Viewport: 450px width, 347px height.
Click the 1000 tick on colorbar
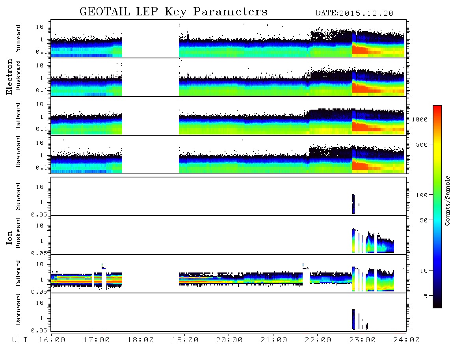(x=420, y=119)
